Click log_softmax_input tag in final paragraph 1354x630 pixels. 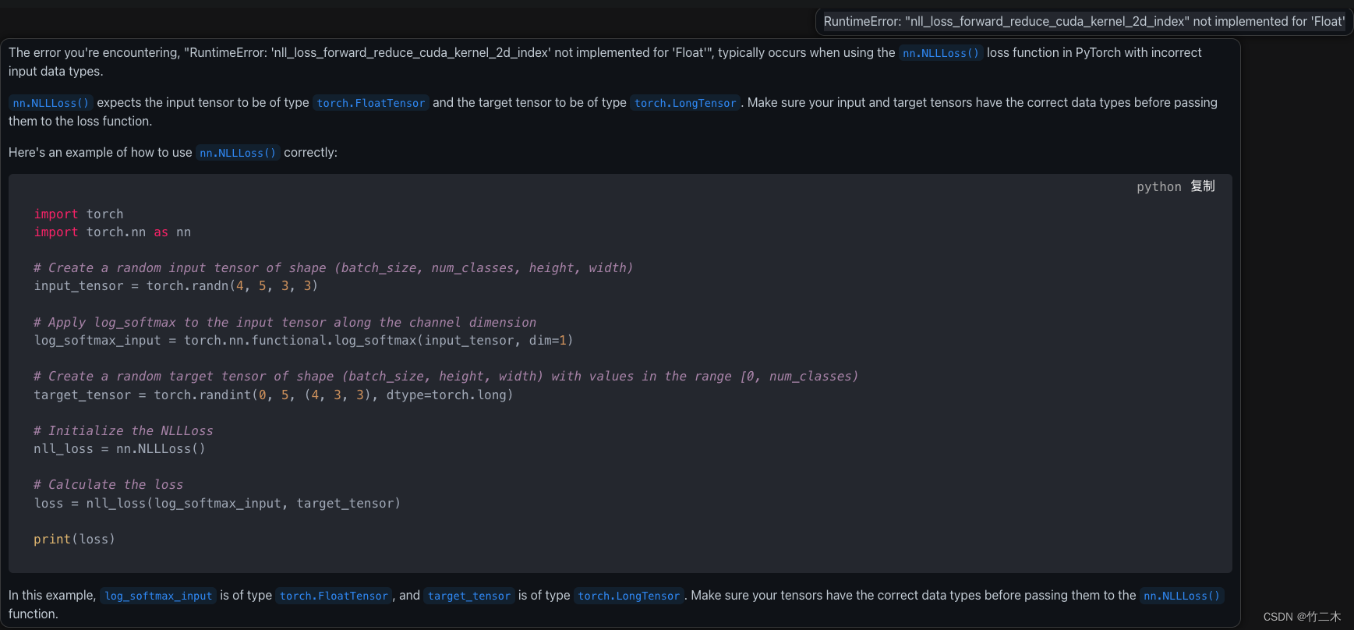158,596
